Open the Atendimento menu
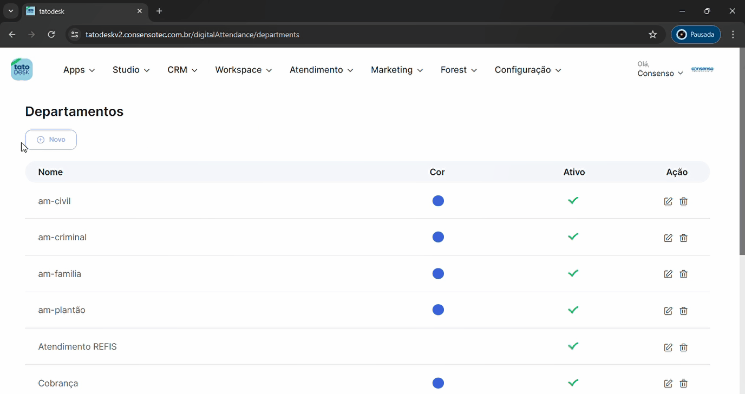The image size is (745, 394). (x=321, y=70)
